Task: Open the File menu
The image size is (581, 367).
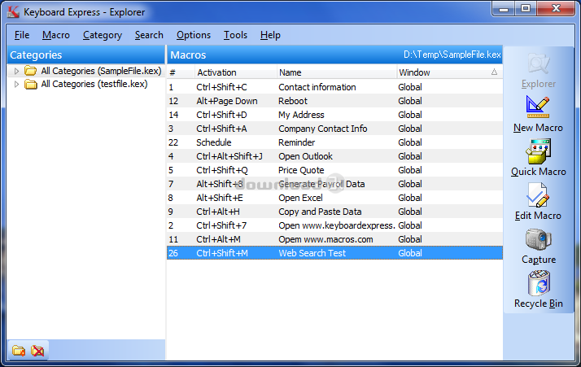Action: [x=22, y=35]
